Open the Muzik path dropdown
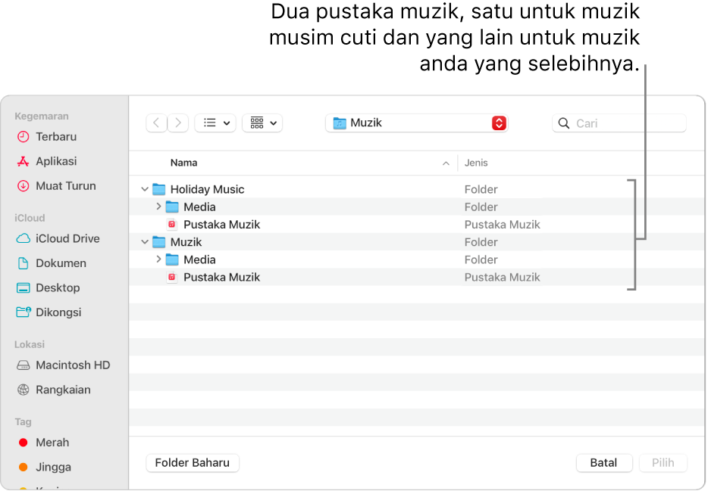 (499, 122)
